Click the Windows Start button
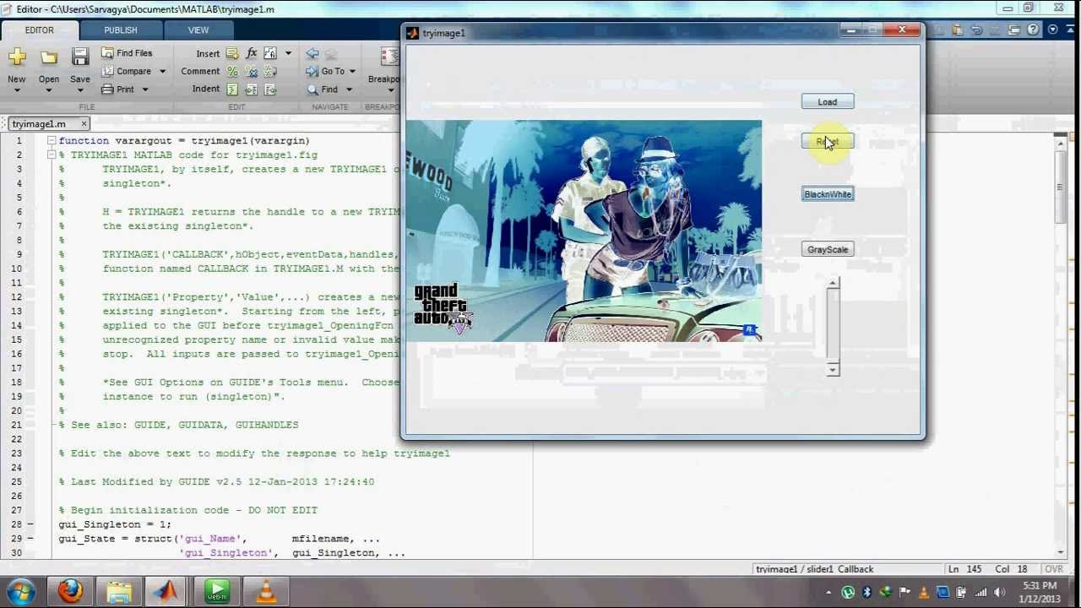 pyautogui.click(x=20, y=591)
